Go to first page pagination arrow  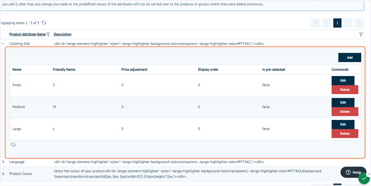[315, 23]
